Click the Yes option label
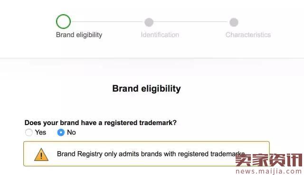304x175 pixels. click(x=40, y=132)
